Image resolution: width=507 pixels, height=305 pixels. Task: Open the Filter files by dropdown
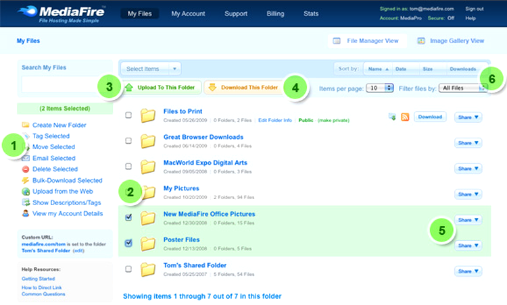click(x=462, y=88)
